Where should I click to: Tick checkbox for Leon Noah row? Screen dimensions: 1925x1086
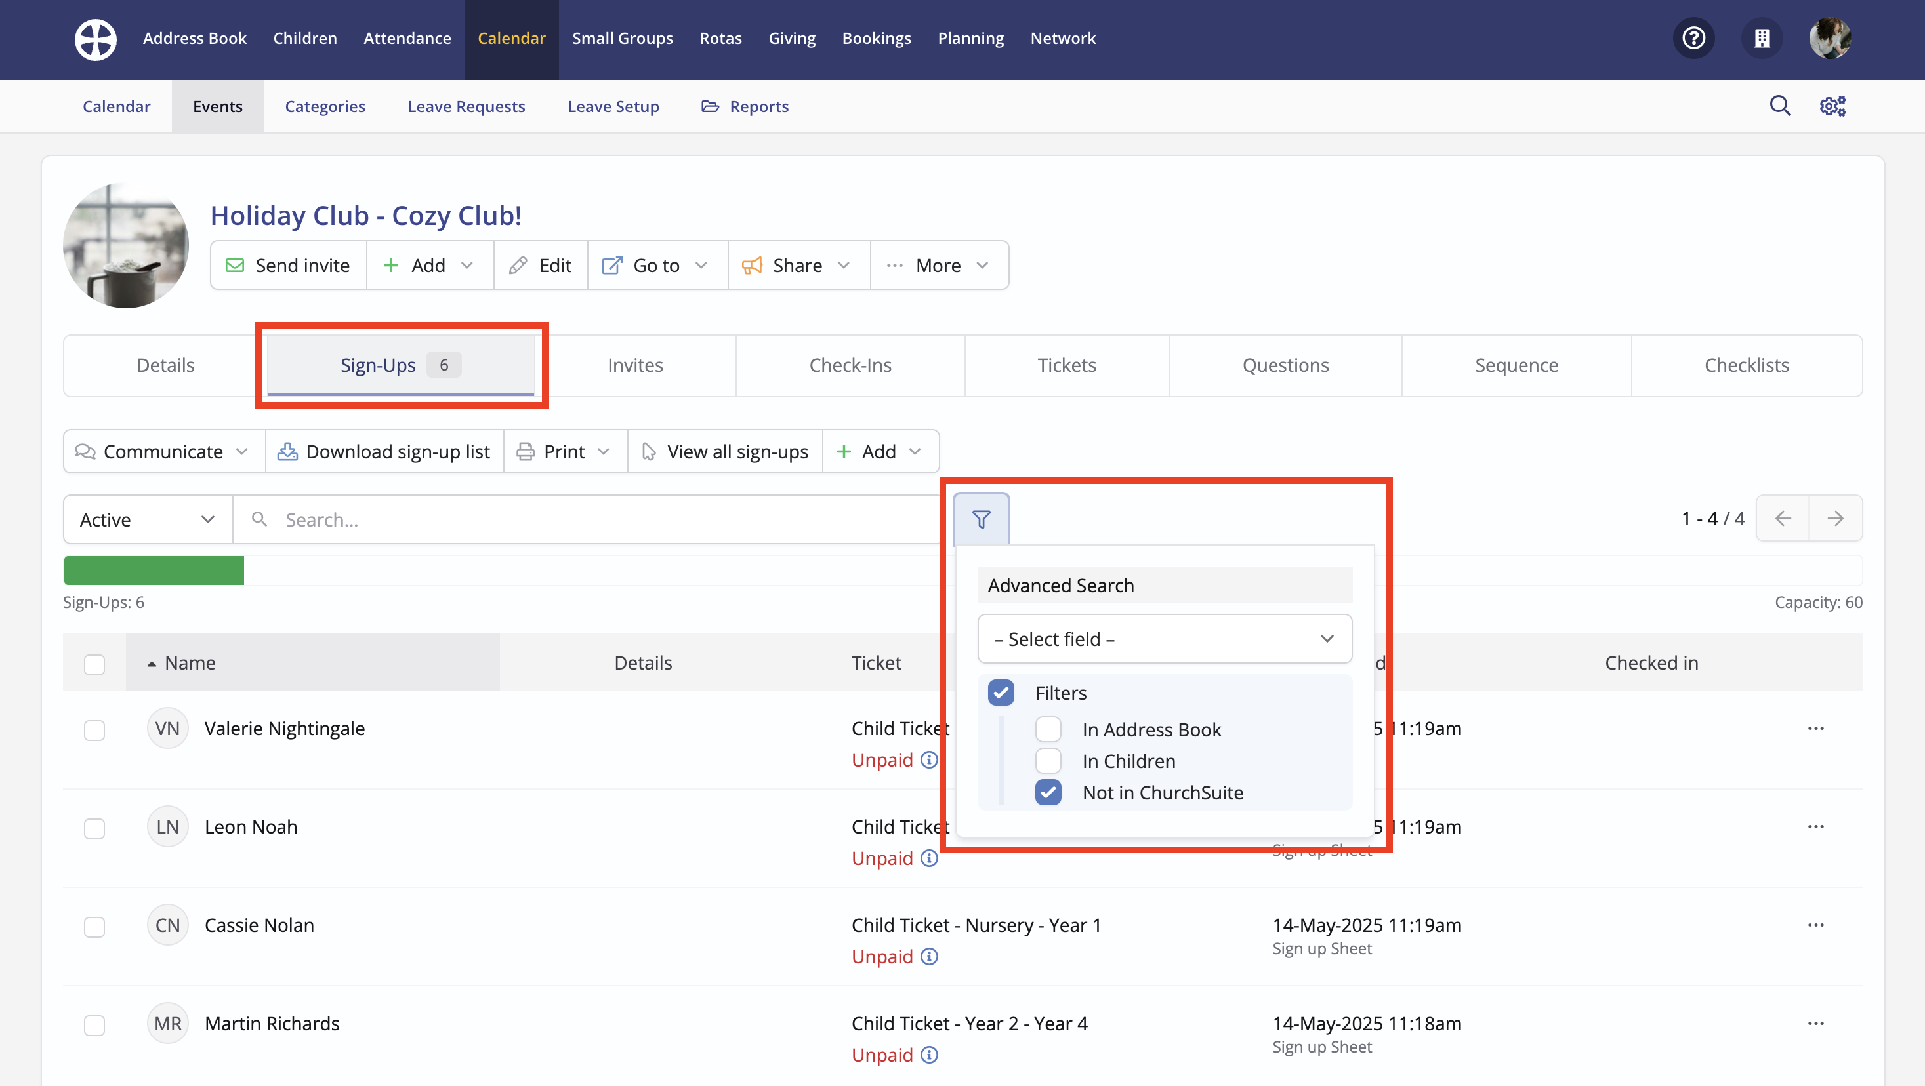click(94, 828)
